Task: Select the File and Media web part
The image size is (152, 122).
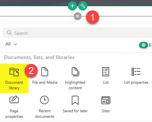Action: [44, 76]
